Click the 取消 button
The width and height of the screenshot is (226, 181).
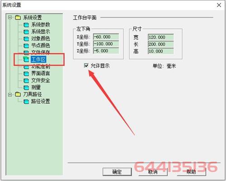point(153,172)
